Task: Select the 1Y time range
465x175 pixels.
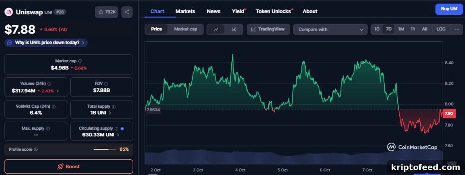Action: [x=413, y=29]
